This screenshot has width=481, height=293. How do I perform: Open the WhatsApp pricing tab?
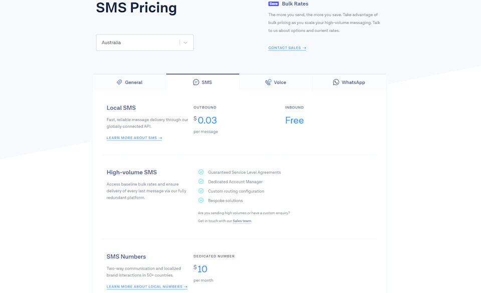349,82
